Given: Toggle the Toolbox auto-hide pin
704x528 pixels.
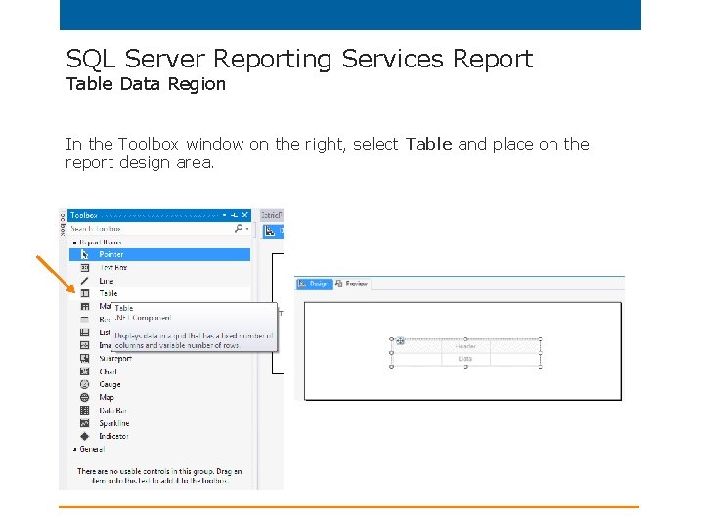Looking at the screenshot, I should [x=234, y=215].
